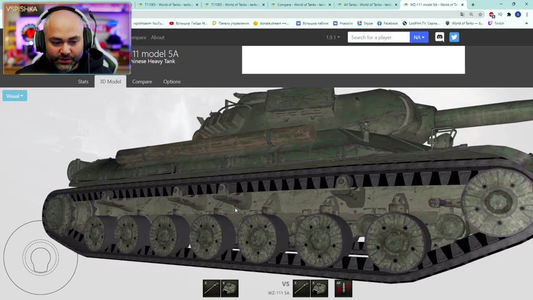Click the circular camera rotation joystick

40,257
